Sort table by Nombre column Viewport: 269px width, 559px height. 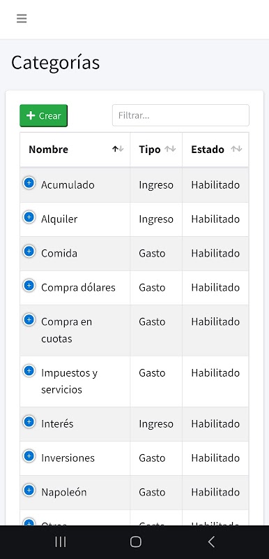pyautogui.click(x=75, y=150)
